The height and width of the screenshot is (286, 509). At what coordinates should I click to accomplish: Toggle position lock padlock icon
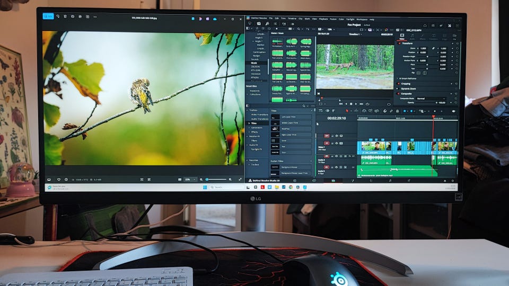(397, 111)
